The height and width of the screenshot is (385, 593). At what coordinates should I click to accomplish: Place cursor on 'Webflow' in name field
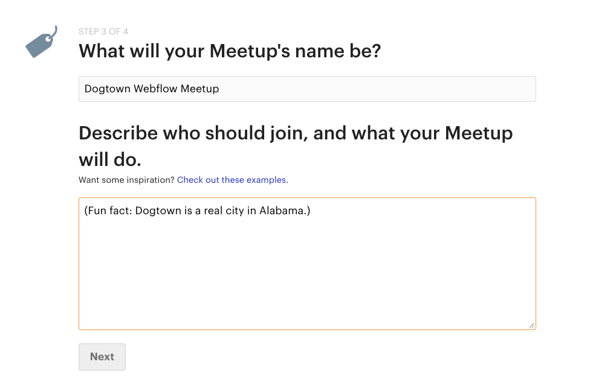click(155, 89)
